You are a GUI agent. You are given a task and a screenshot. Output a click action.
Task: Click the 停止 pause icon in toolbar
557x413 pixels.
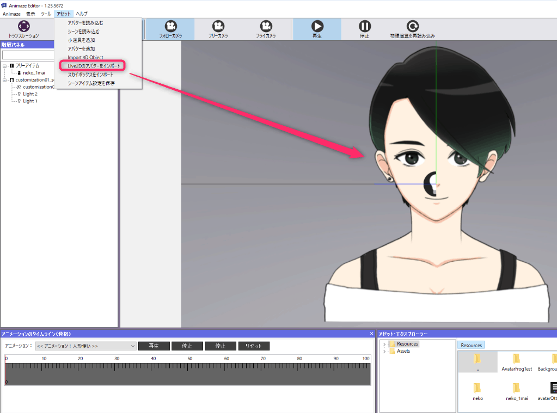(x=365, y=26)
